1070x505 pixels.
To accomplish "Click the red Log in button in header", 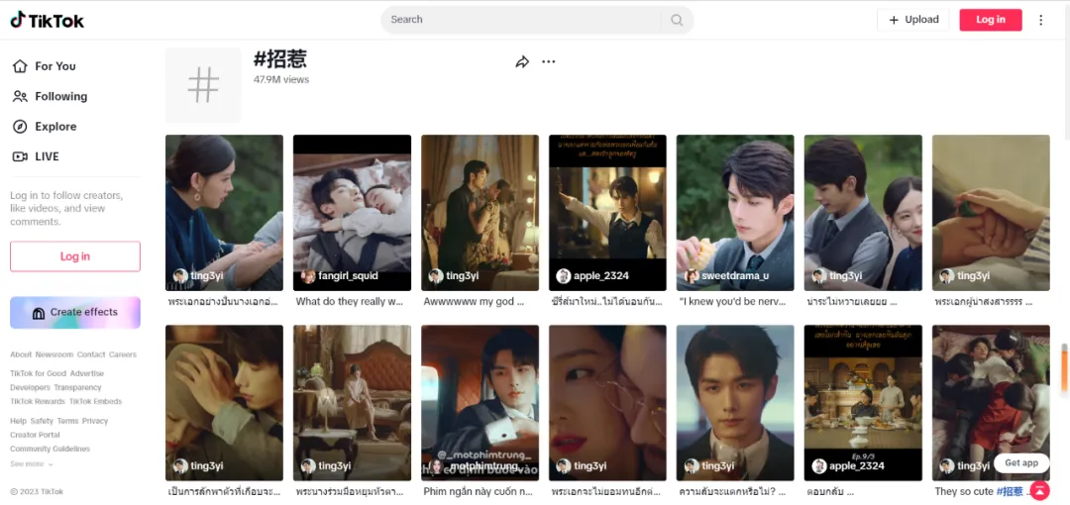I will click(990, 20).
